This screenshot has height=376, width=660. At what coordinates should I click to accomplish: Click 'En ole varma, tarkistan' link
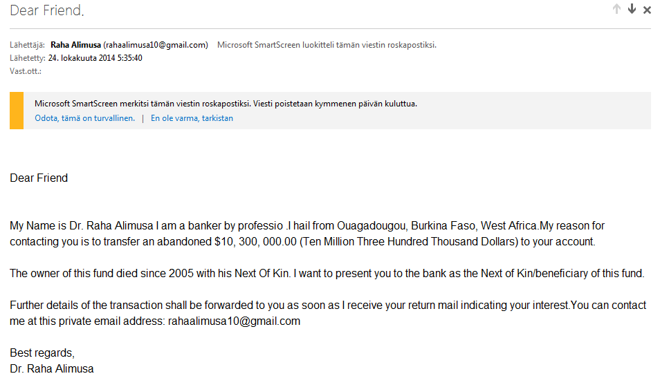point(192,118)
